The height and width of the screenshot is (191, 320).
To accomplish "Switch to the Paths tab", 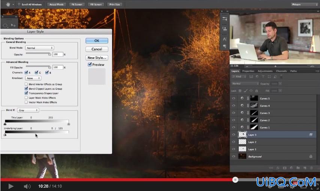I will (293, 71).
